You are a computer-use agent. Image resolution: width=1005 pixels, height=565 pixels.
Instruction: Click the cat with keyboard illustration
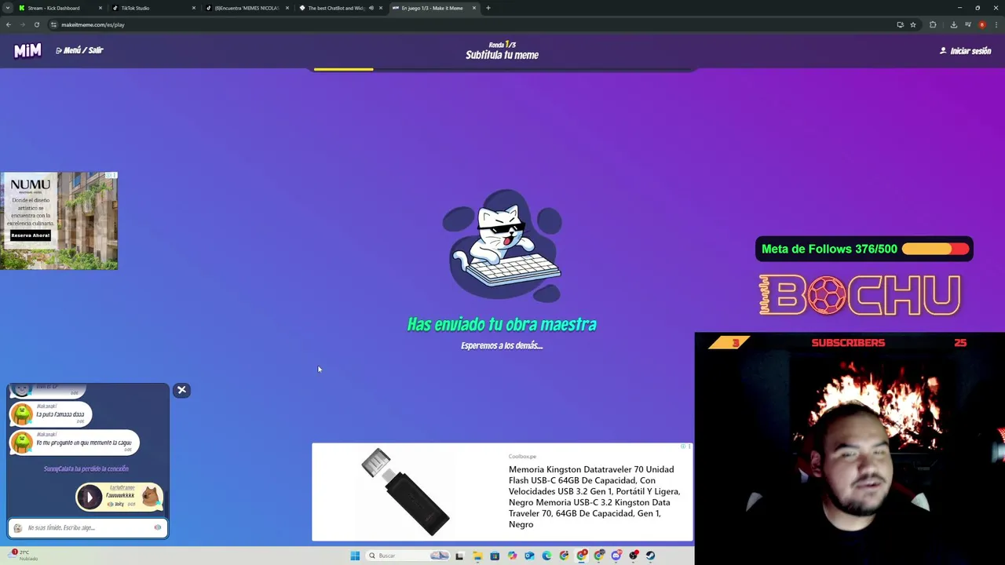point(502,245)
